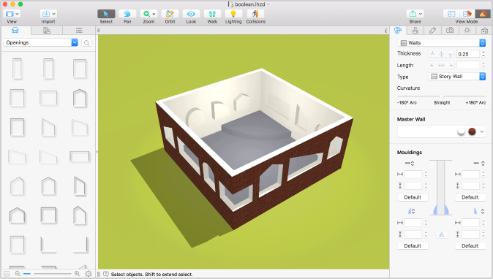Image resolution: width=493 pixels, height=279 pixels.
Task: Expand the Story Wall type dropdown
Action: 457,76
